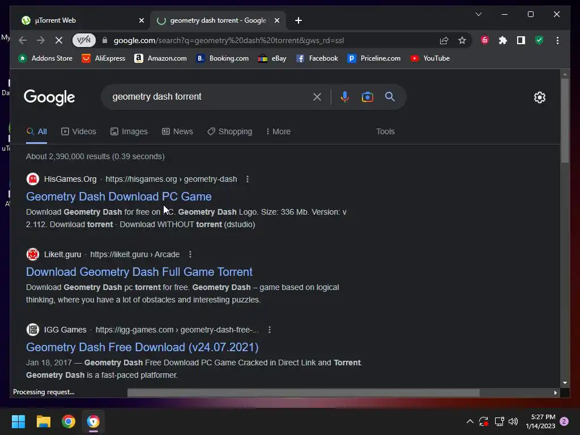Screen dimensions: 580x435
Task: Open File Explorer from taskbar
Action: [43, 421]
